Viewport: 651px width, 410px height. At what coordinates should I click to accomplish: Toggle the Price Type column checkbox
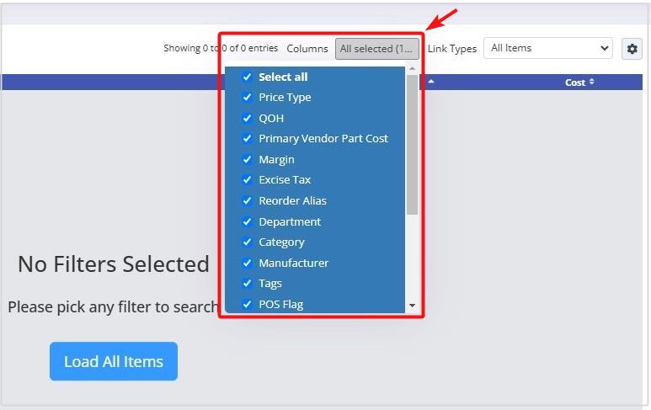coord(247,98)
